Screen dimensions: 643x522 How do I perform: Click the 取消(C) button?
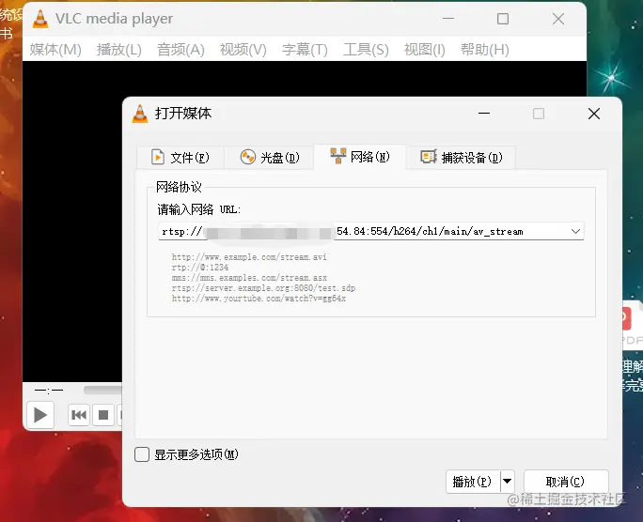[566, 482]
